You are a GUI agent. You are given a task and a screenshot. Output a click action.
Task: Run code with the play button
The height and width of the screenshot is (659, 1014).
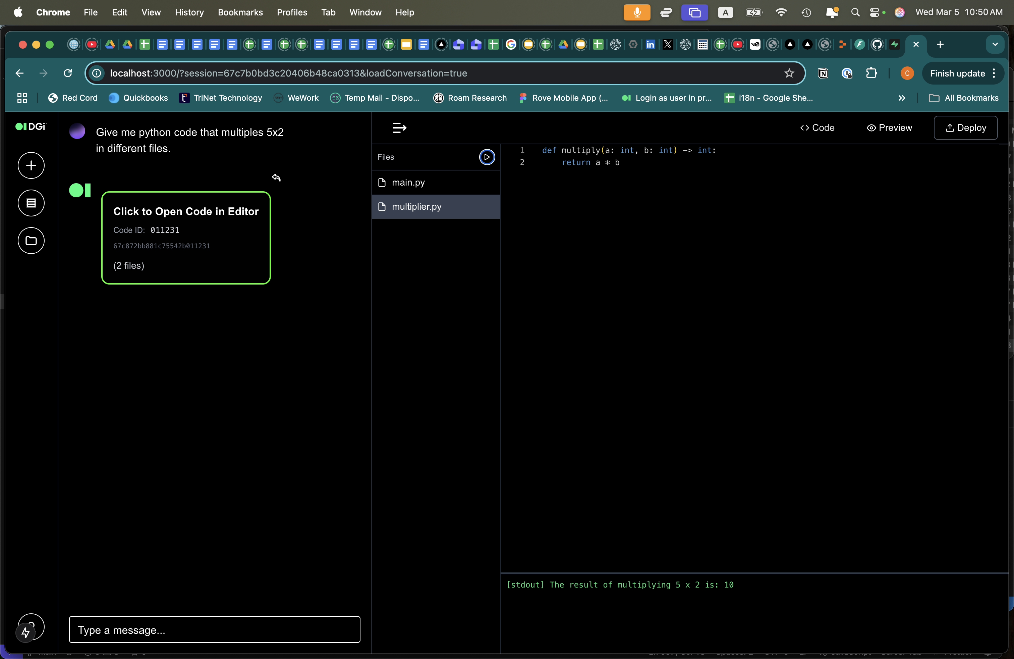tap(487, 157)
